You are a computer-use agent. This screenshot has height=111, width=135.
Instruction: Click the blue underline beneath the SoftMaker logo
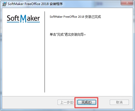23,22
